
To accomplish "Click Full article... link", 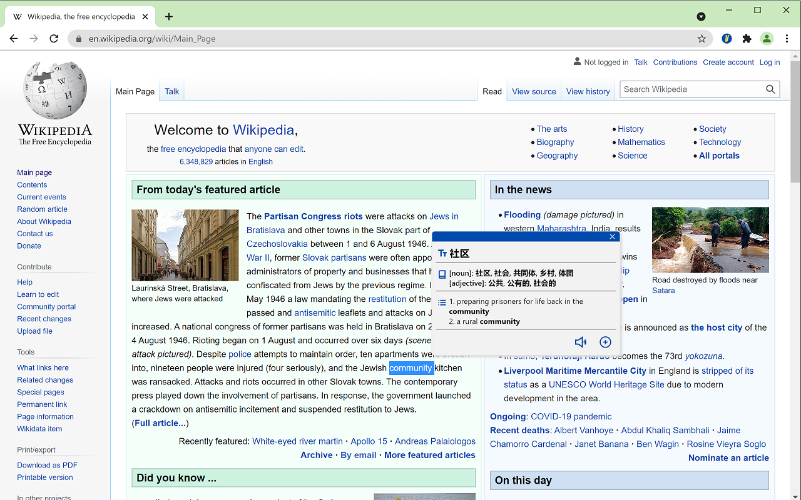I will (x=160, y=423).
